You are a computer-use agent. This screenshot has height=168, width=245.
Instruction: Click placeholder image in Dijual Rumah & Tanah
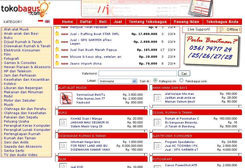point(158,123)
